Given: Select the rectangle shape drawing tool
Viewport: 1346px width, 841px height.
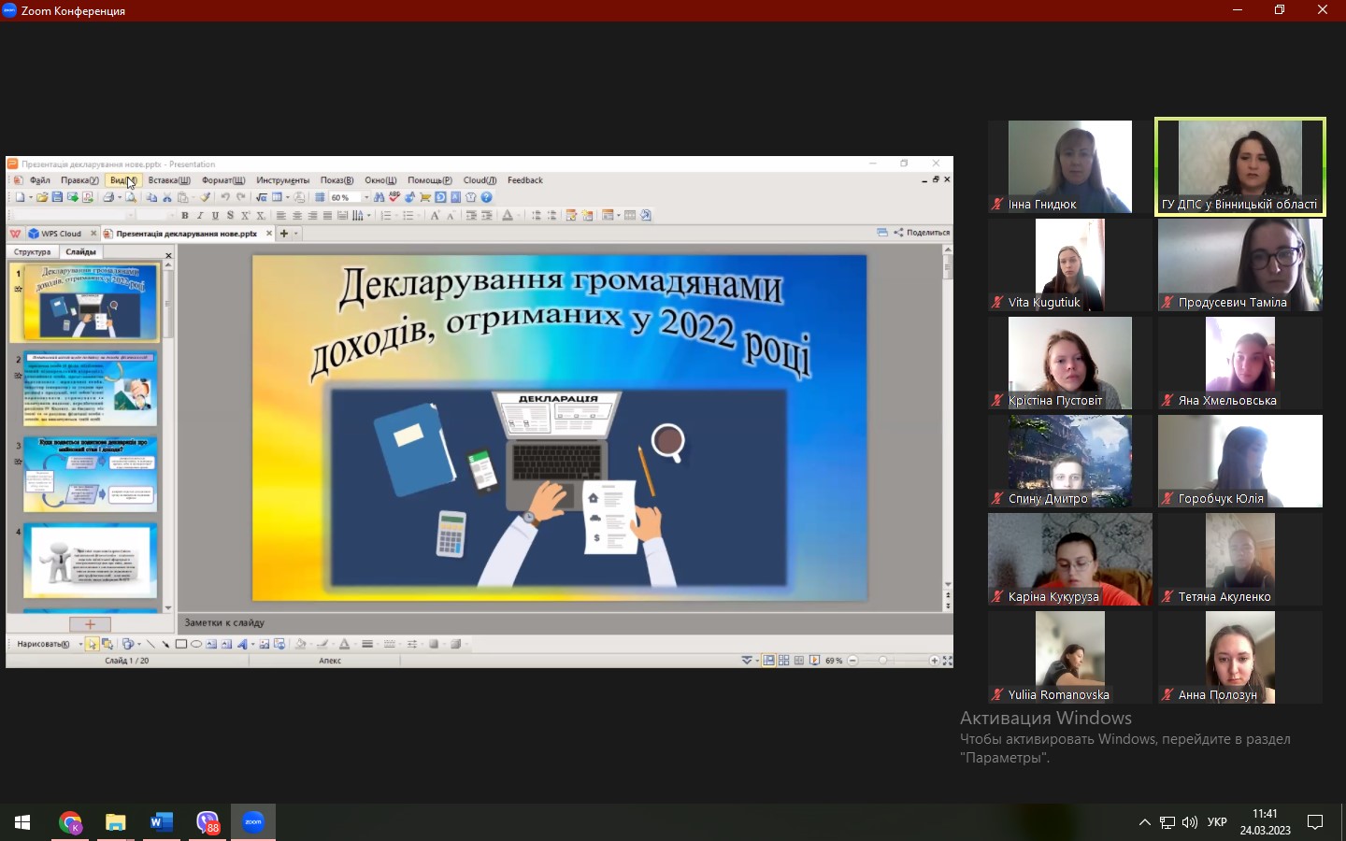Looking at the screenshot, I should point(181,644).
